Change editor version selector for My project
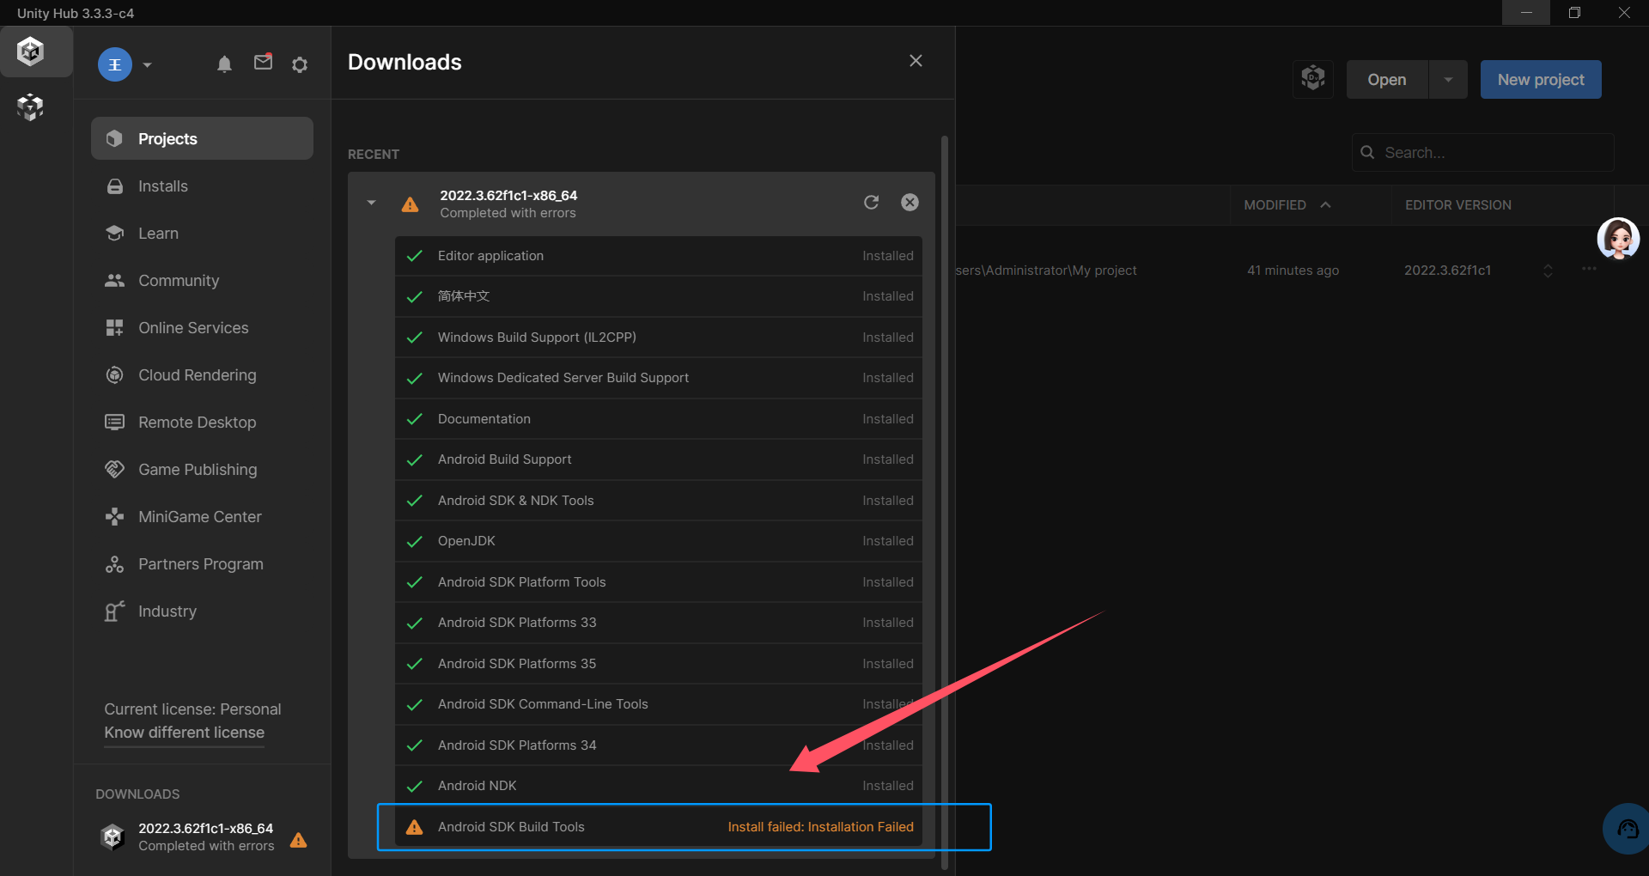This screenshot has height=876, width=1649. click(1548, 271)
